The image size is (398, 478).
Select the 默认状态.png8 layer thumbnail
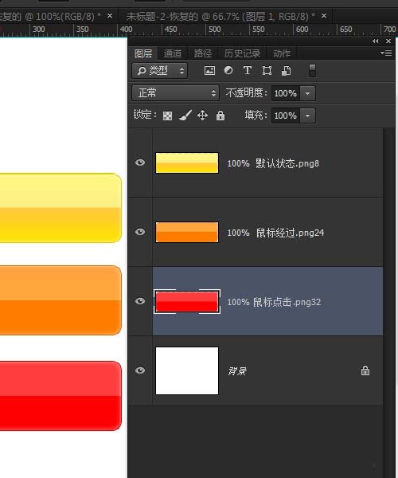[x=187, y=163]
